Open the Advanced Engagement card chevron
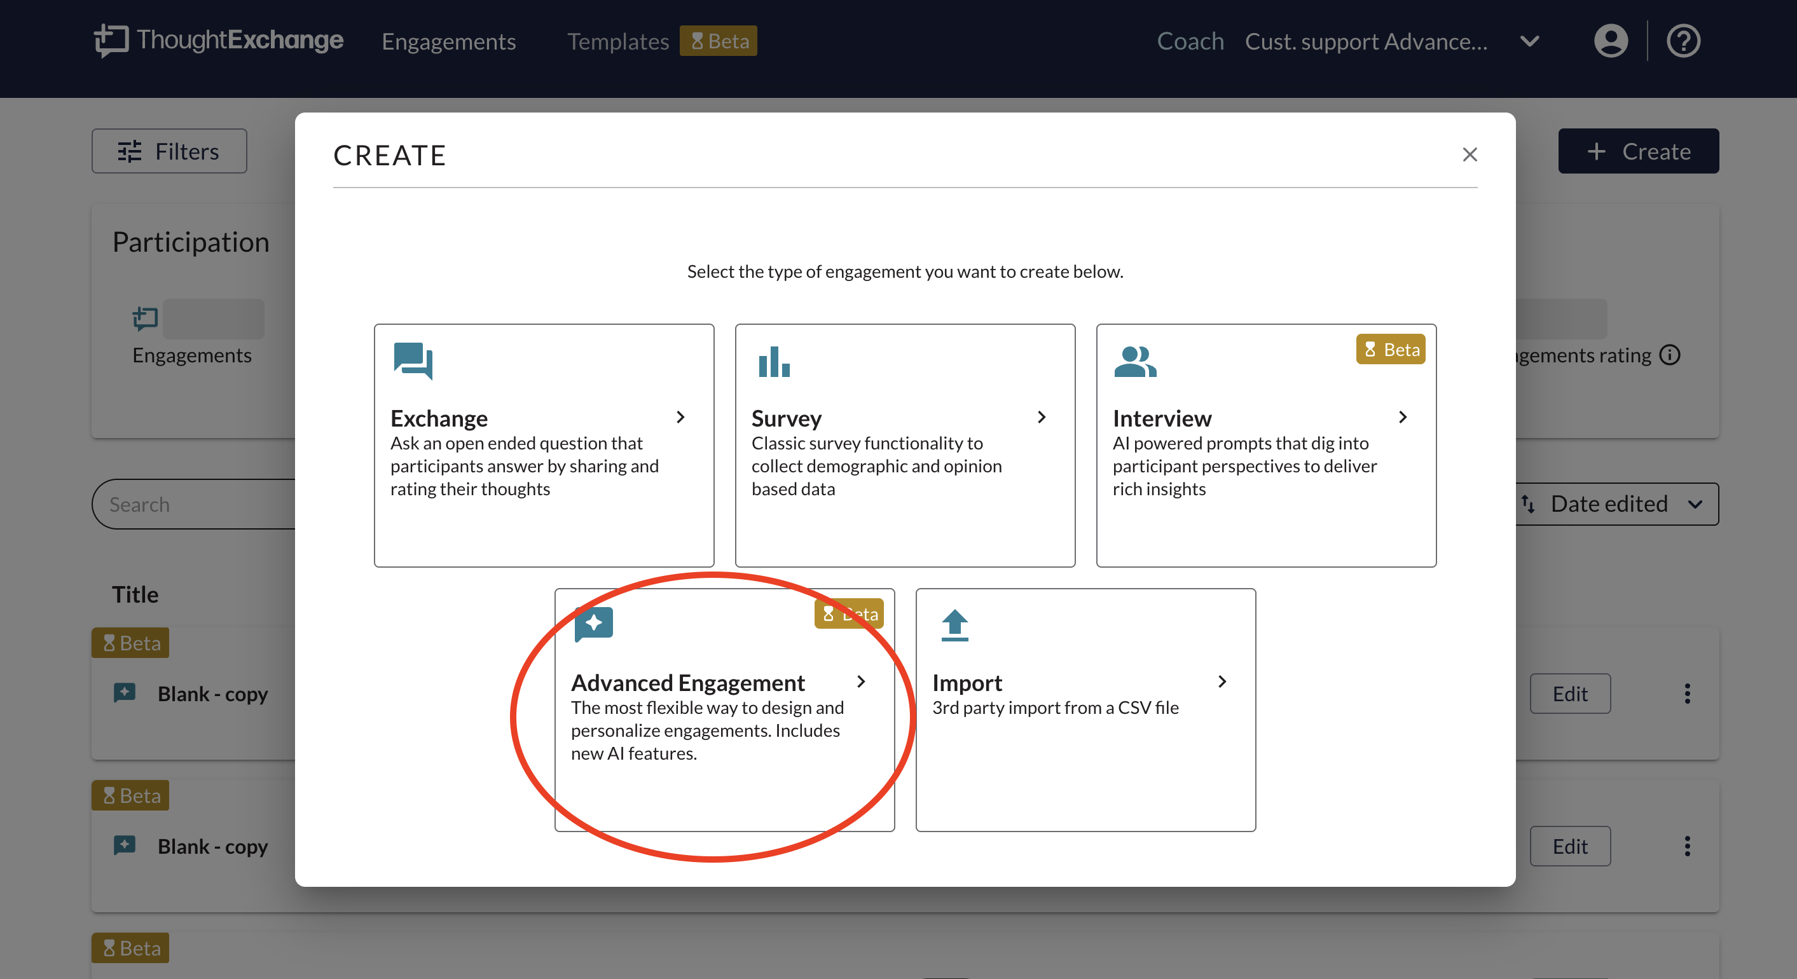 coord(861,681)
